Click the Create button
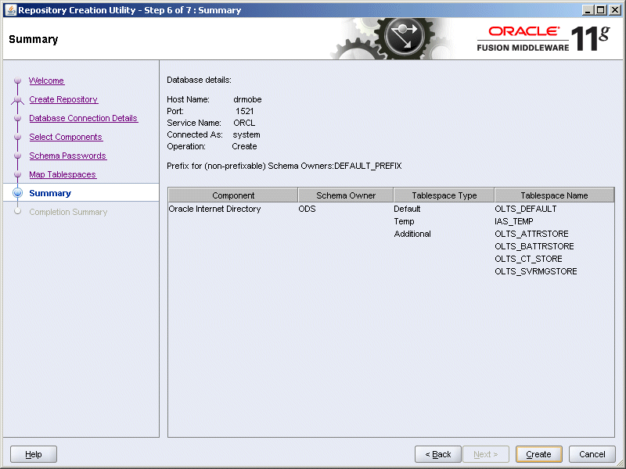 pyautogui.click(x=538, y=454)
